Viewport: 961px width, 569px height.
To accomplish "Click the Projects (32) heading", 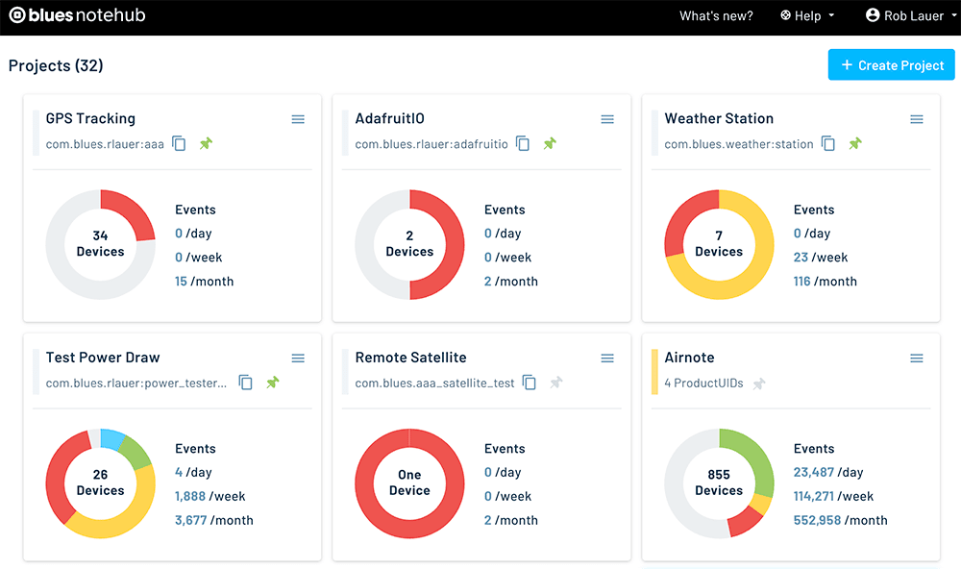I will tap(56, 65).
